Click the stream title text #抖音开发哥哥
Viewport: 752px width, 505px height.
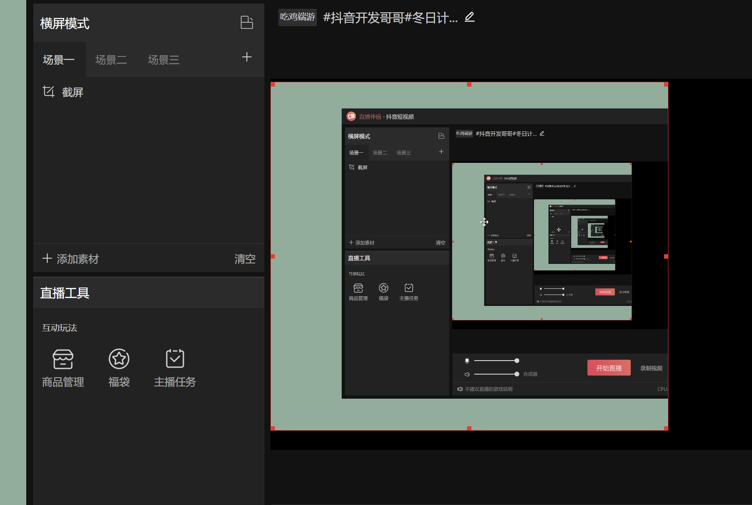[390, 18]
